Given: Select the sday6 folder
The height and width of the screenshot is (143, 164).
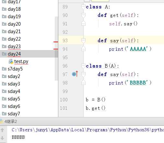Looking at the screenshot, I should (14, 106).
